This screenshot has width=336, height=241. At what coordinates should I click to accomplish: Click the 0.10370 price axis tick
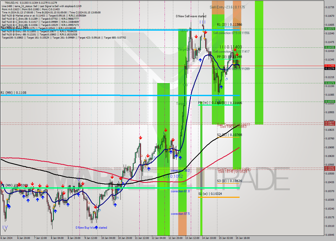(329, 191)
